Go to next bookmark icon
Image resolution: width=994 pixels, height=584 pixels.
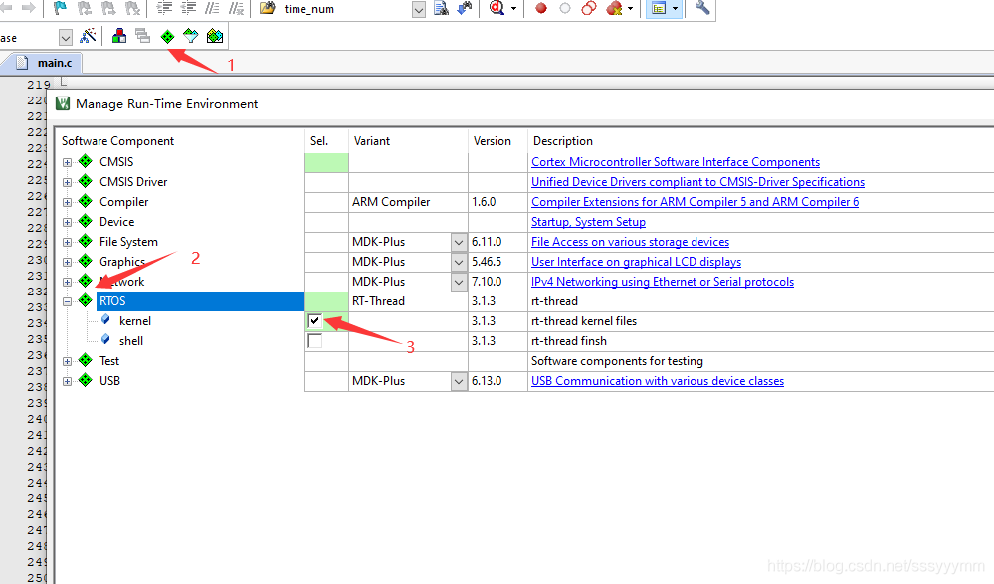[x=108, y=8]
